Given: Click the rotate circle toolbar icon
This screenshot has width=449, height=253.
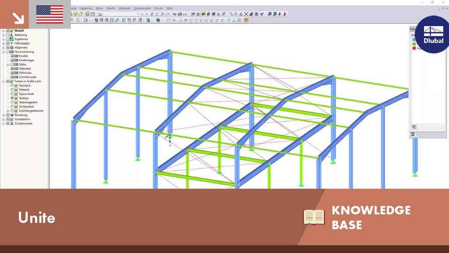Looking at the screenshot, I should [235, 14].
